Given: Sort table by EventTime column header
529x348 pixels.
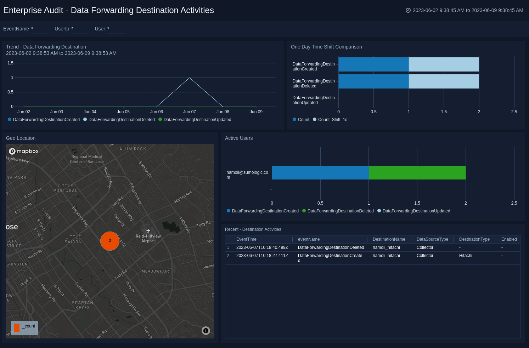Looking at the screenshot, I should click(x=246, y=239).
